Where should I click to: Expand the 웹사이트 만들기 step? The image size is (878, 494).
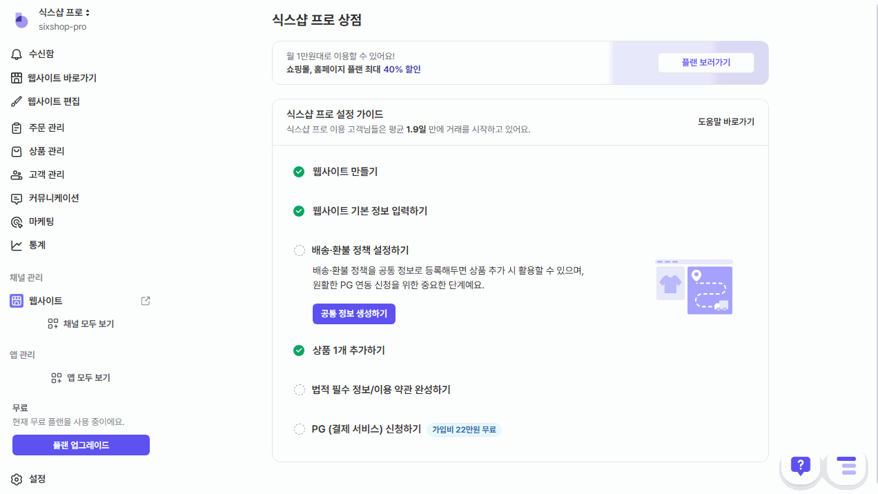[x=345, y=172]
